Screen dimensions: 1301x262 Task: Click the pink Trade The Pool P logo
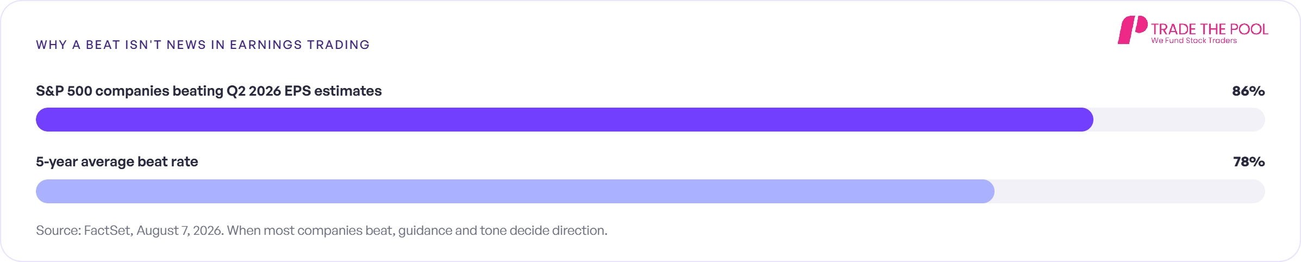click(1132, 30)
